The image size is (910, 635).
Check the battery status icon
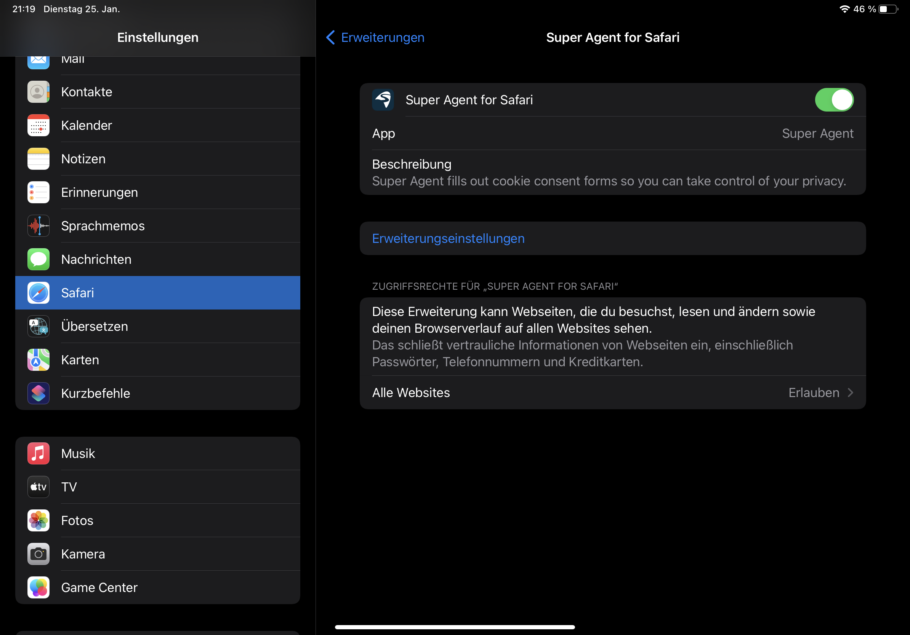889,9
